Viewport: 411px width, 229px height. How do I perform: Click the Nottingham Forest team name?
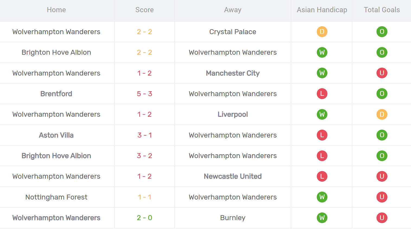(x=56, y=197)
